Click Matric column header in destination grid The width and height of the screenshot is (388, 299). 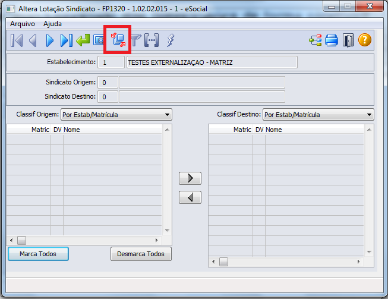coord(231,130)
